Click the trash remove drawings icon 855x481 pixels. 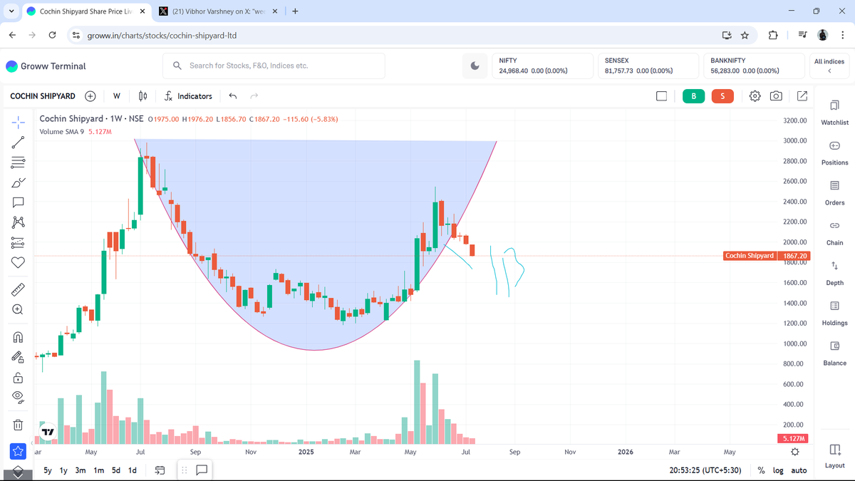tap(19, 425)
